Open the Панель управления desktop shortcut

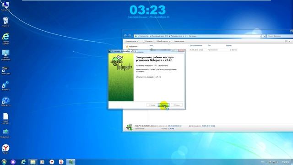[x=5, y=55]
